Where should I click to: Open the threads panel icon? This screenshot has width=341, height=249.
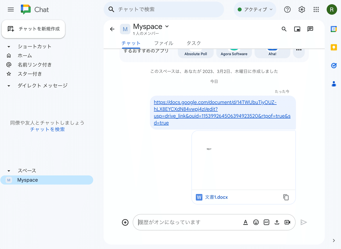[310, 29]
